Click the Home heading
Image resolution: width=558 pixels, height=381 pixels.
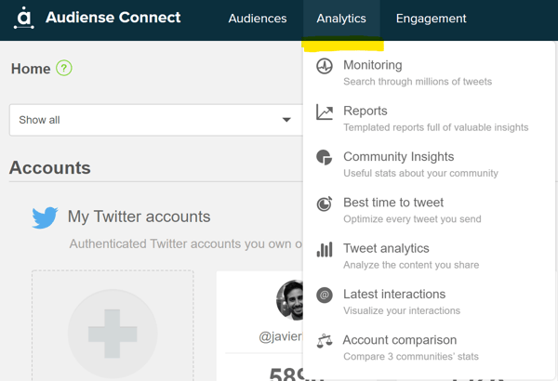pyautogui.click(x=31, y=69)
